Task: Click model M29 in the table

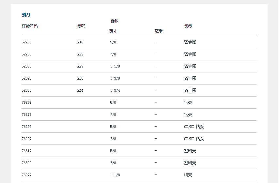Action: (80, 67)
